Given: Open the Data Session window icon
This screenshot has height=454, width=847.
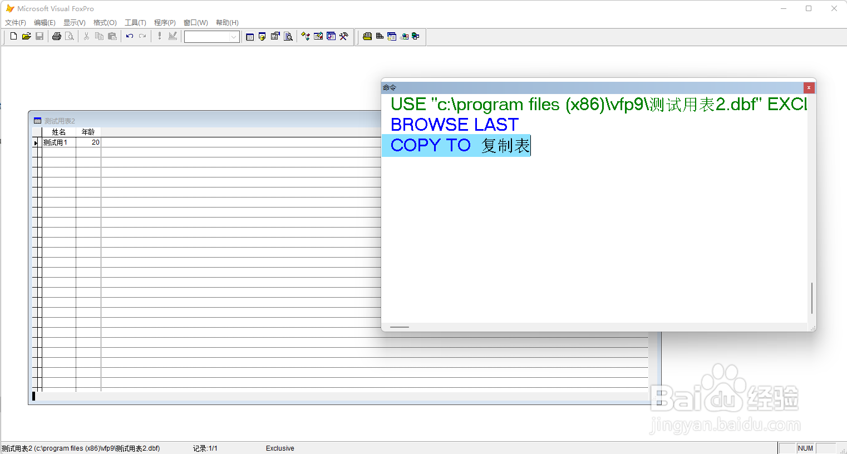Looking at the screenshot, I should point(262,37).
